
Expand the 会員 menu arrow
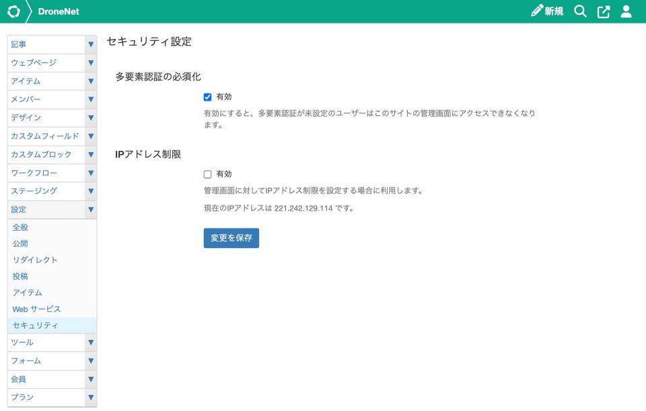[91, 379]
